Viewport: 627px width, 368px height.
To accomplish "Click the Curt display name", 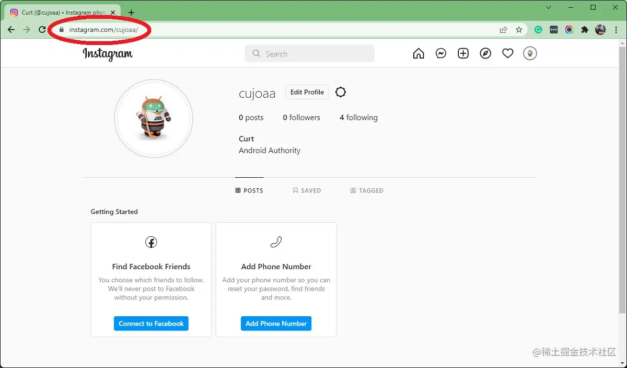I will pyautogui.click(x=246, y=139).
